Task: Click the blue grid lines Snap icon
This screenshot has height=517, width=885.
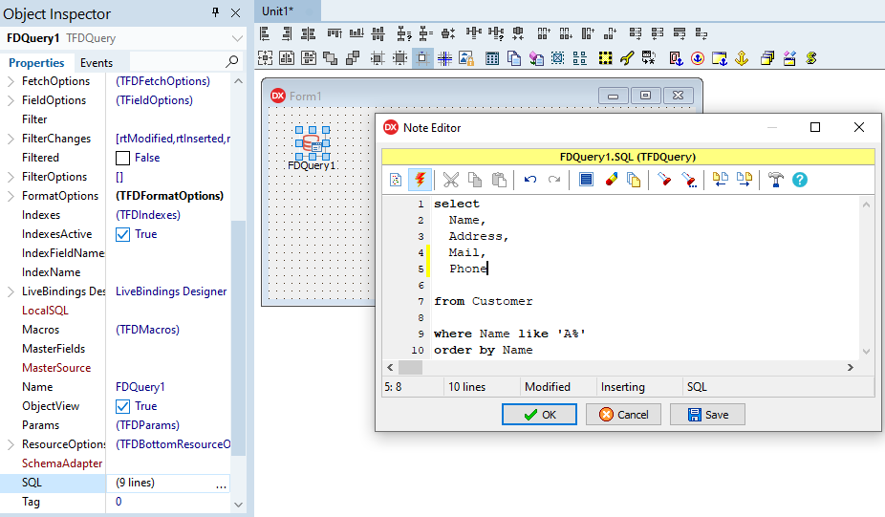Action: tap(444, 58)
